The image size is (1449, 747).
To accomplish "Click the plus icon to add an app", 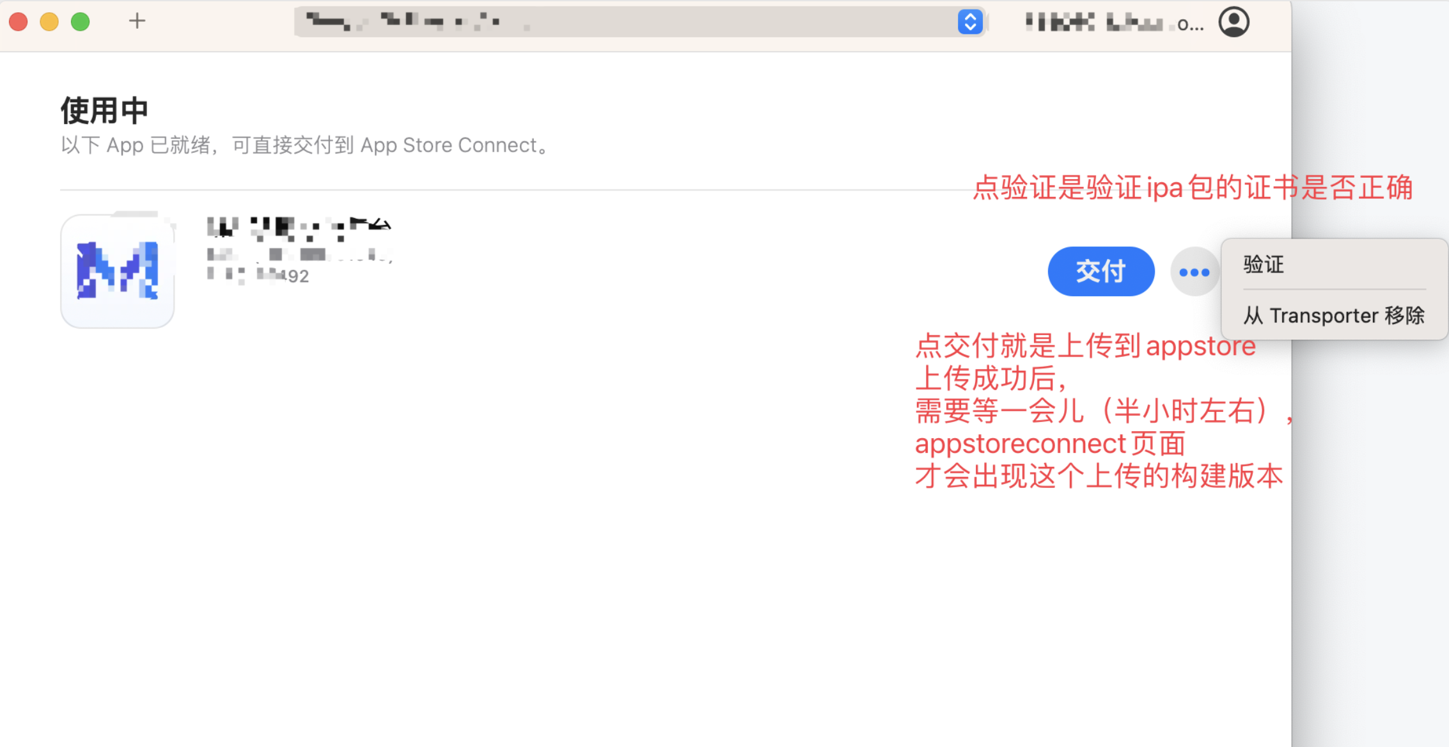I will click(137, 22).
